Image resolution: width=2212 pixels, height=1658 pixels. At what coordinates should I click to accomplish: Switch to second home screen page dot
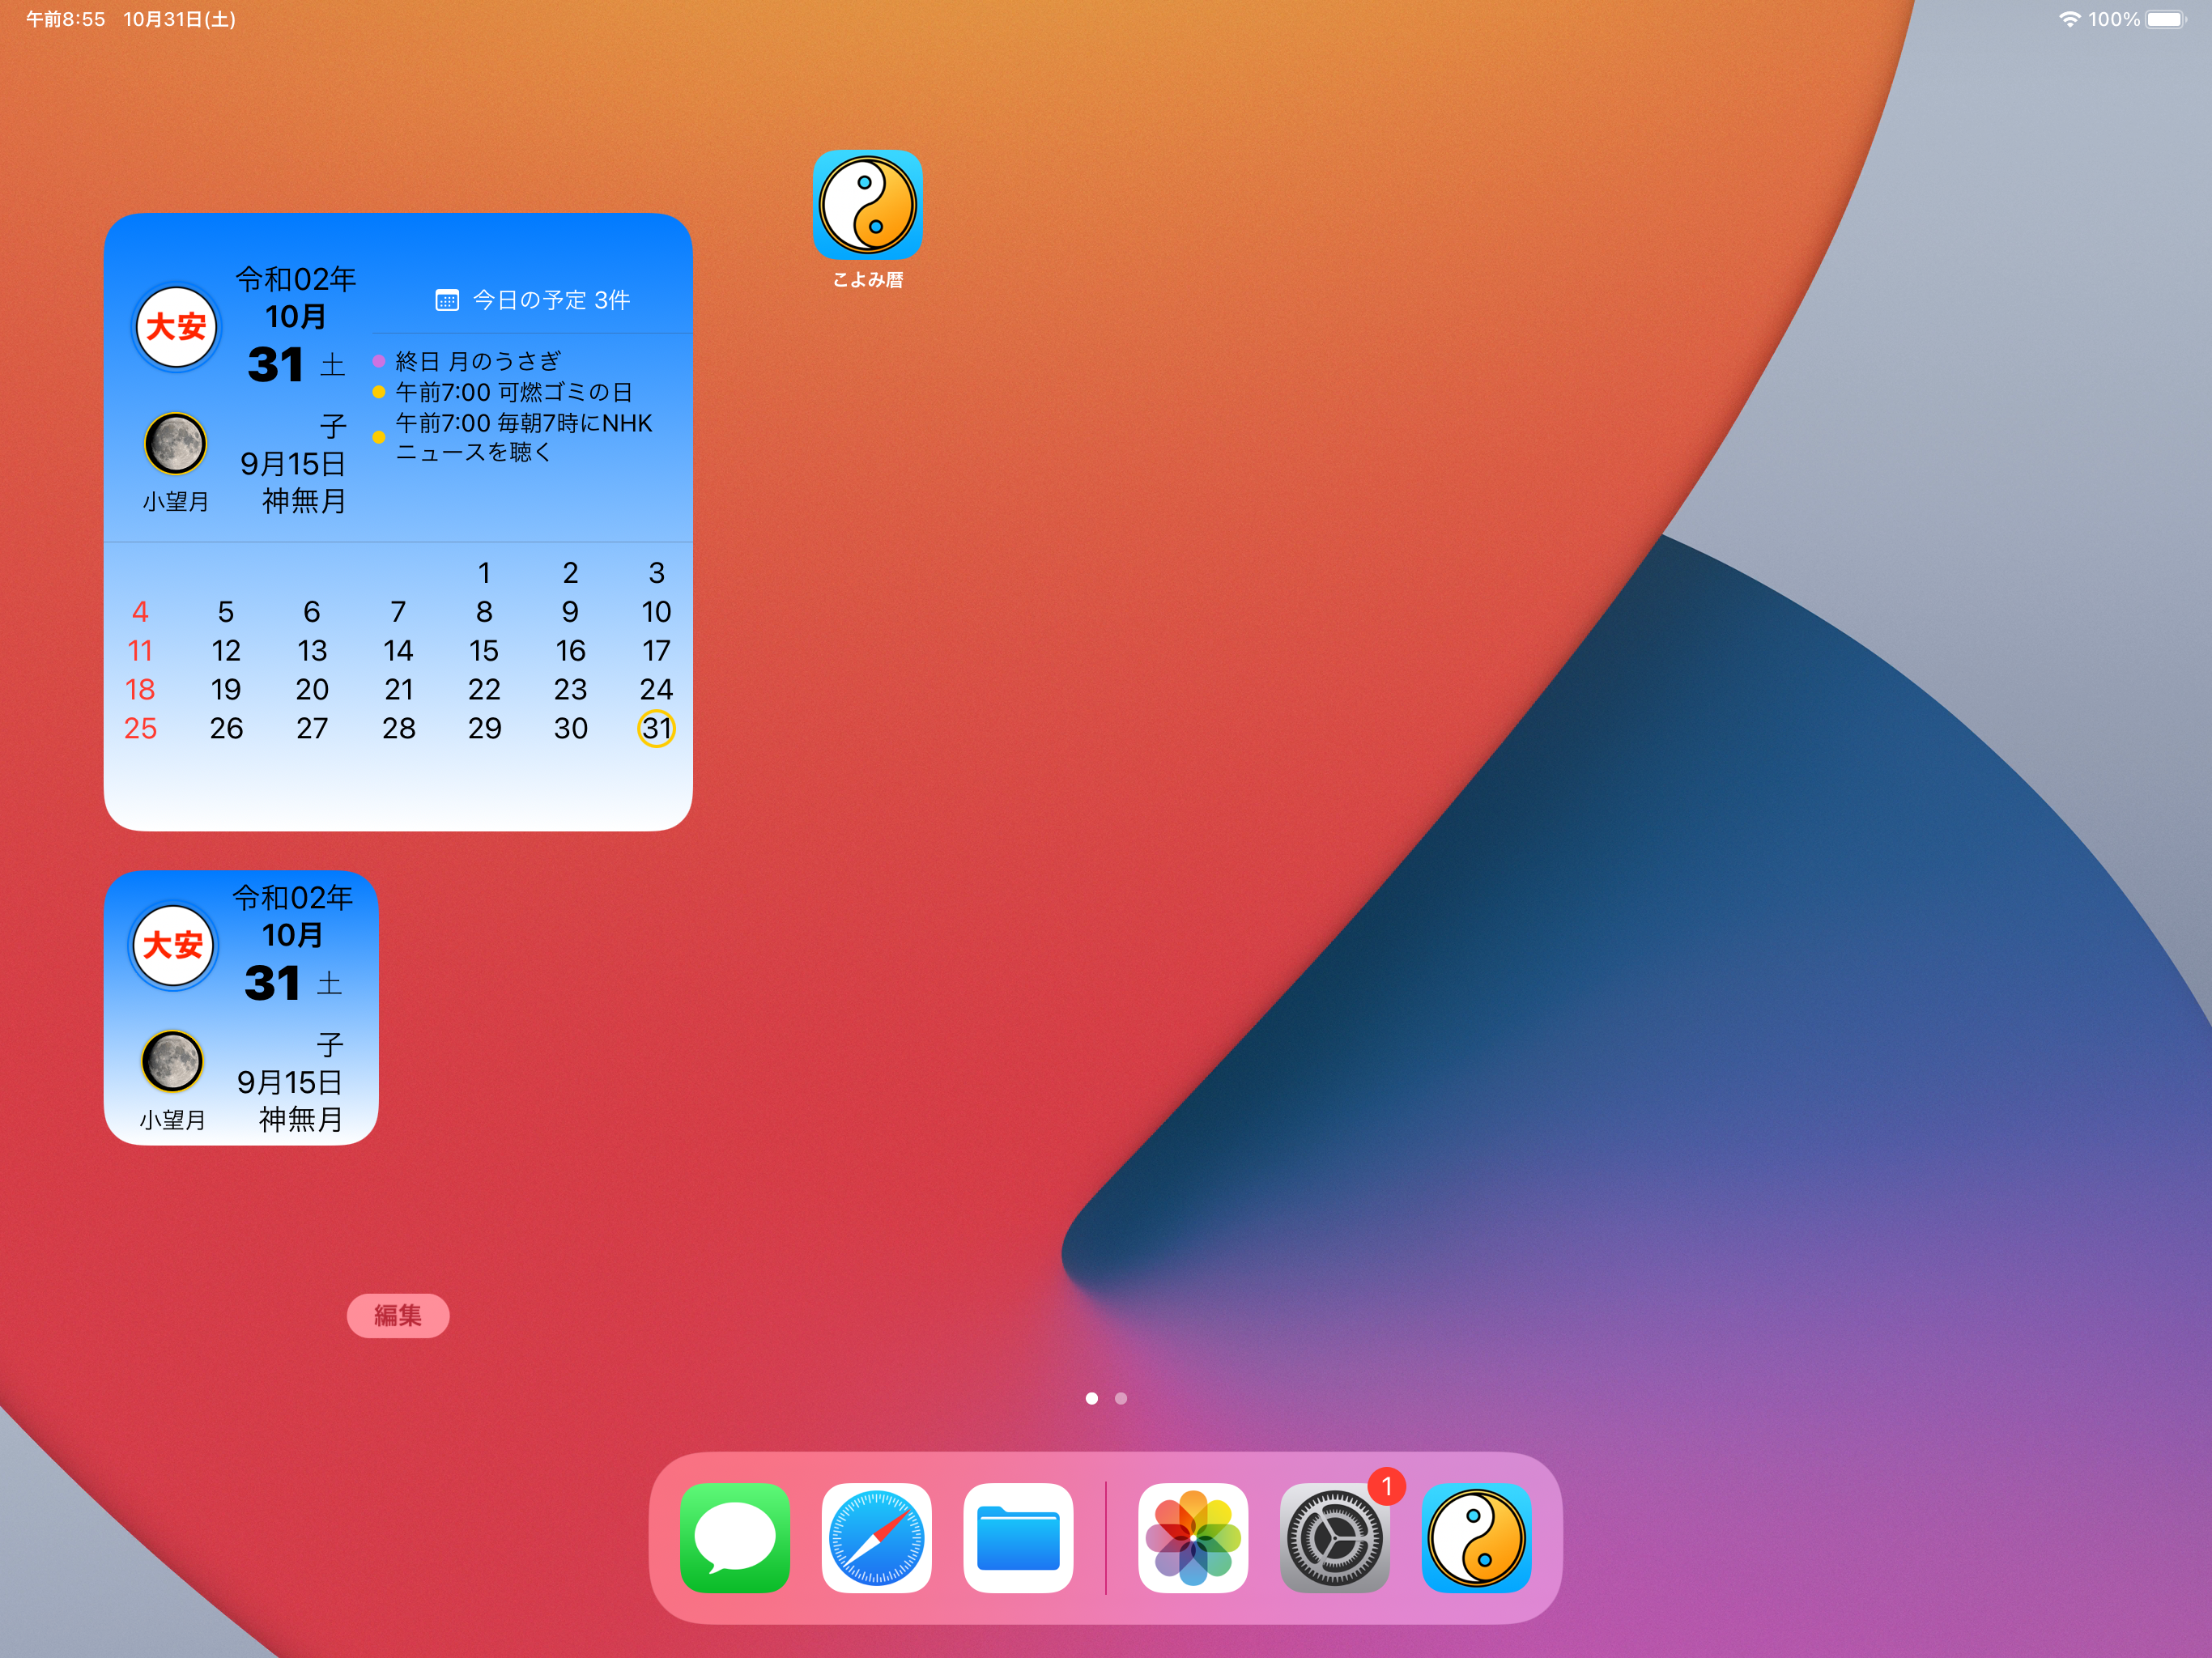click(x=1121, y=1398)
